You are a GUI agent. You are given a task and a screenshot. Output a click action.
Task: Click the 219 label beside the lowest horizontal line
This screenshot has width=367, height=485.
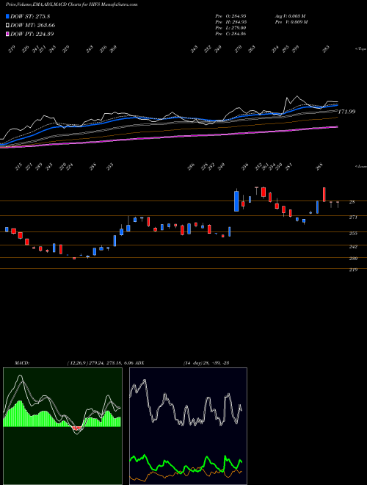353,270
